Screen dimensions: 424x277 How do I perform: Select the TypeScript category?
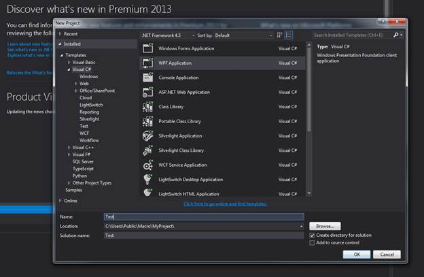[83, 169]
